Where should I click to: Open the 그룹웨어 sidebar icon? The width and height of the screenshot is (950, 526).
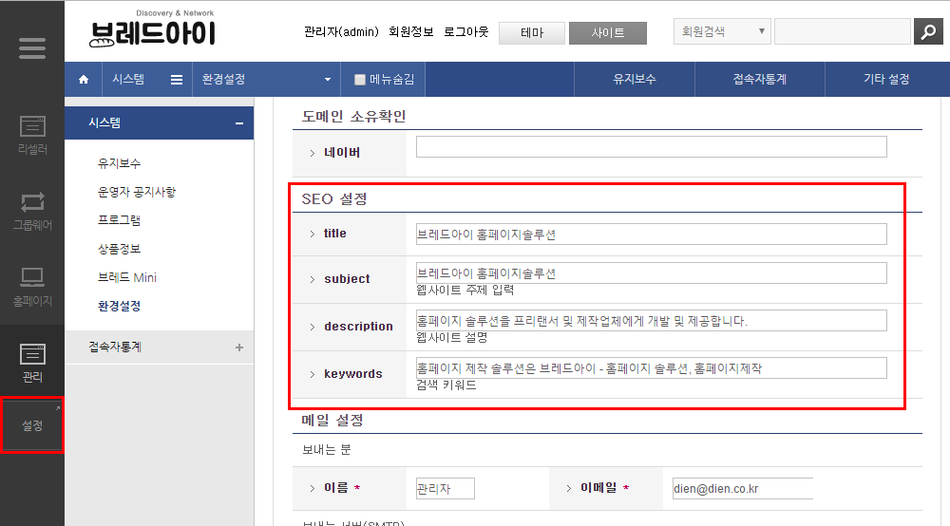click(32, 211)
